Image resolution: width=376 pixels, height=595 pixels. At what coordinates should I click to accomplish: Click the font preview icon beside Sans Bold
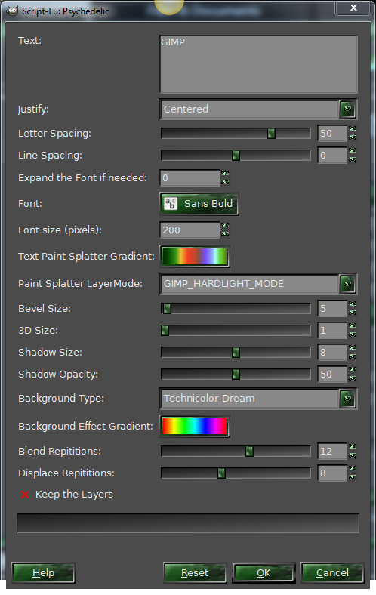[171, 204]
